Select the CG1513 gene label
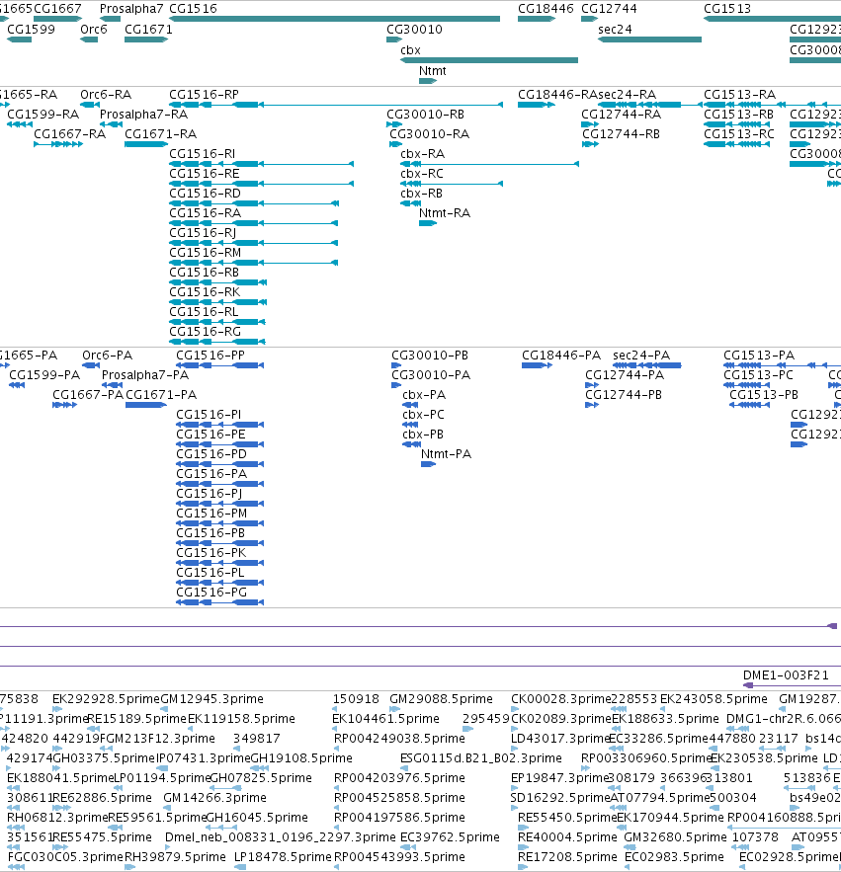The height and width of the screenshot is (872, 841). point(727,8)
